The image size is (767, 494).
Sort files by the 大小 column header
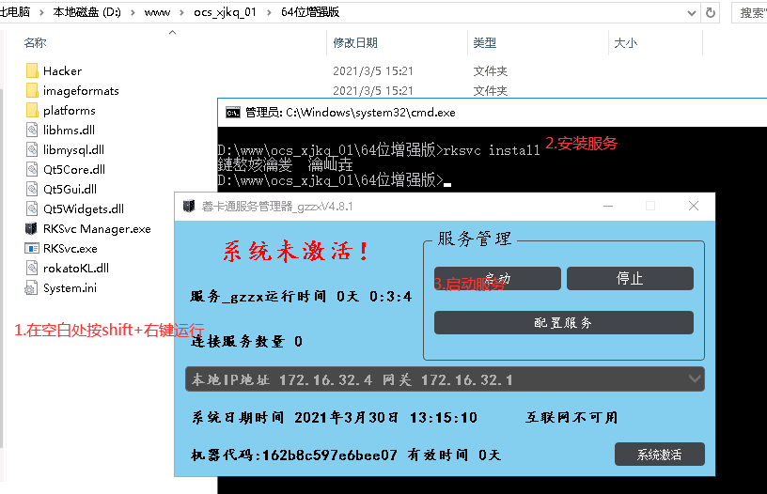coord(626,43)
